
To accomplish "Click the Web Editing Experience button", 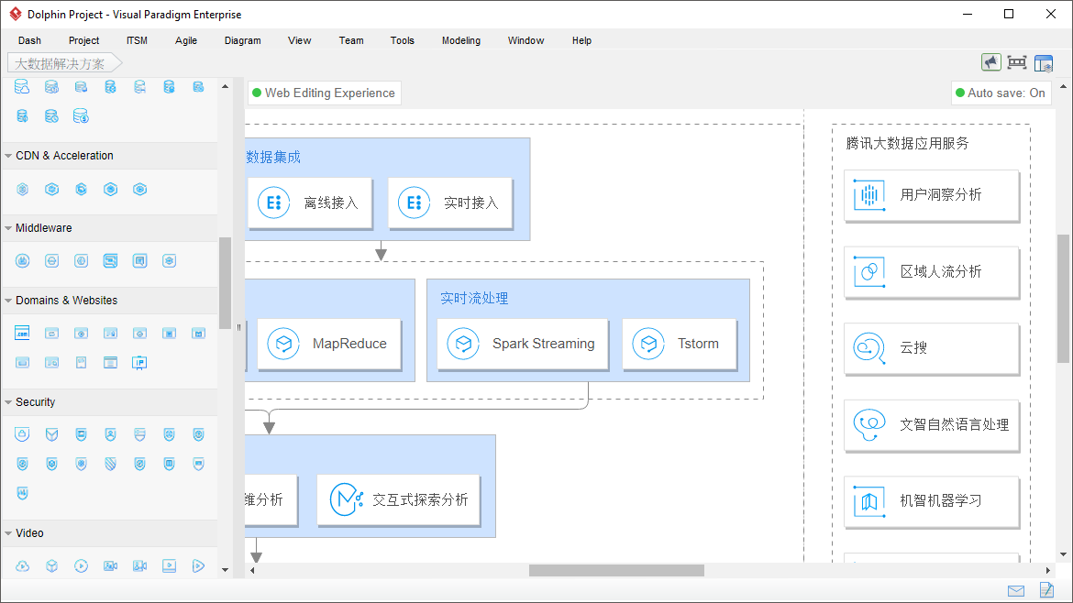I will pyautogui.click(x=324, y=93).
